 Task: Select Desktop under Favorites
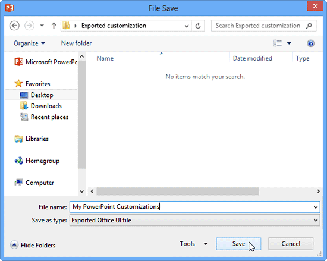[41, 95]
